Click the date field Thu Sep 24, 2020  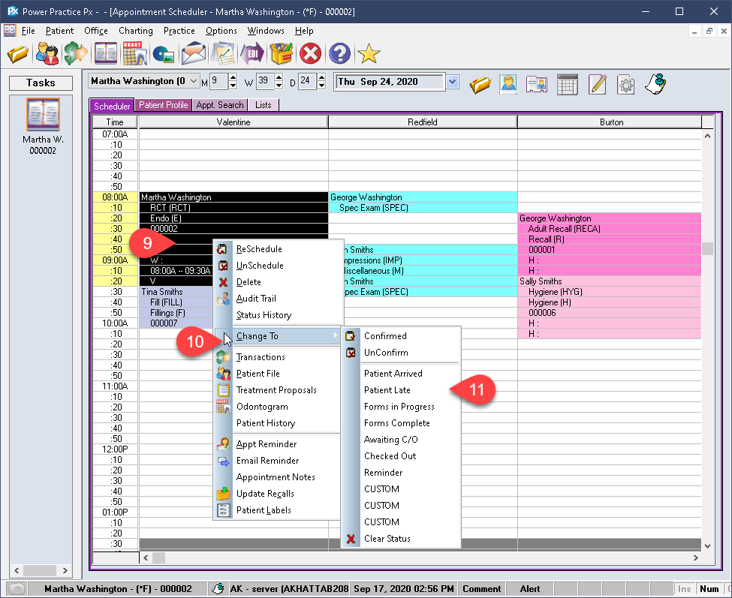(x=390, y=82)
